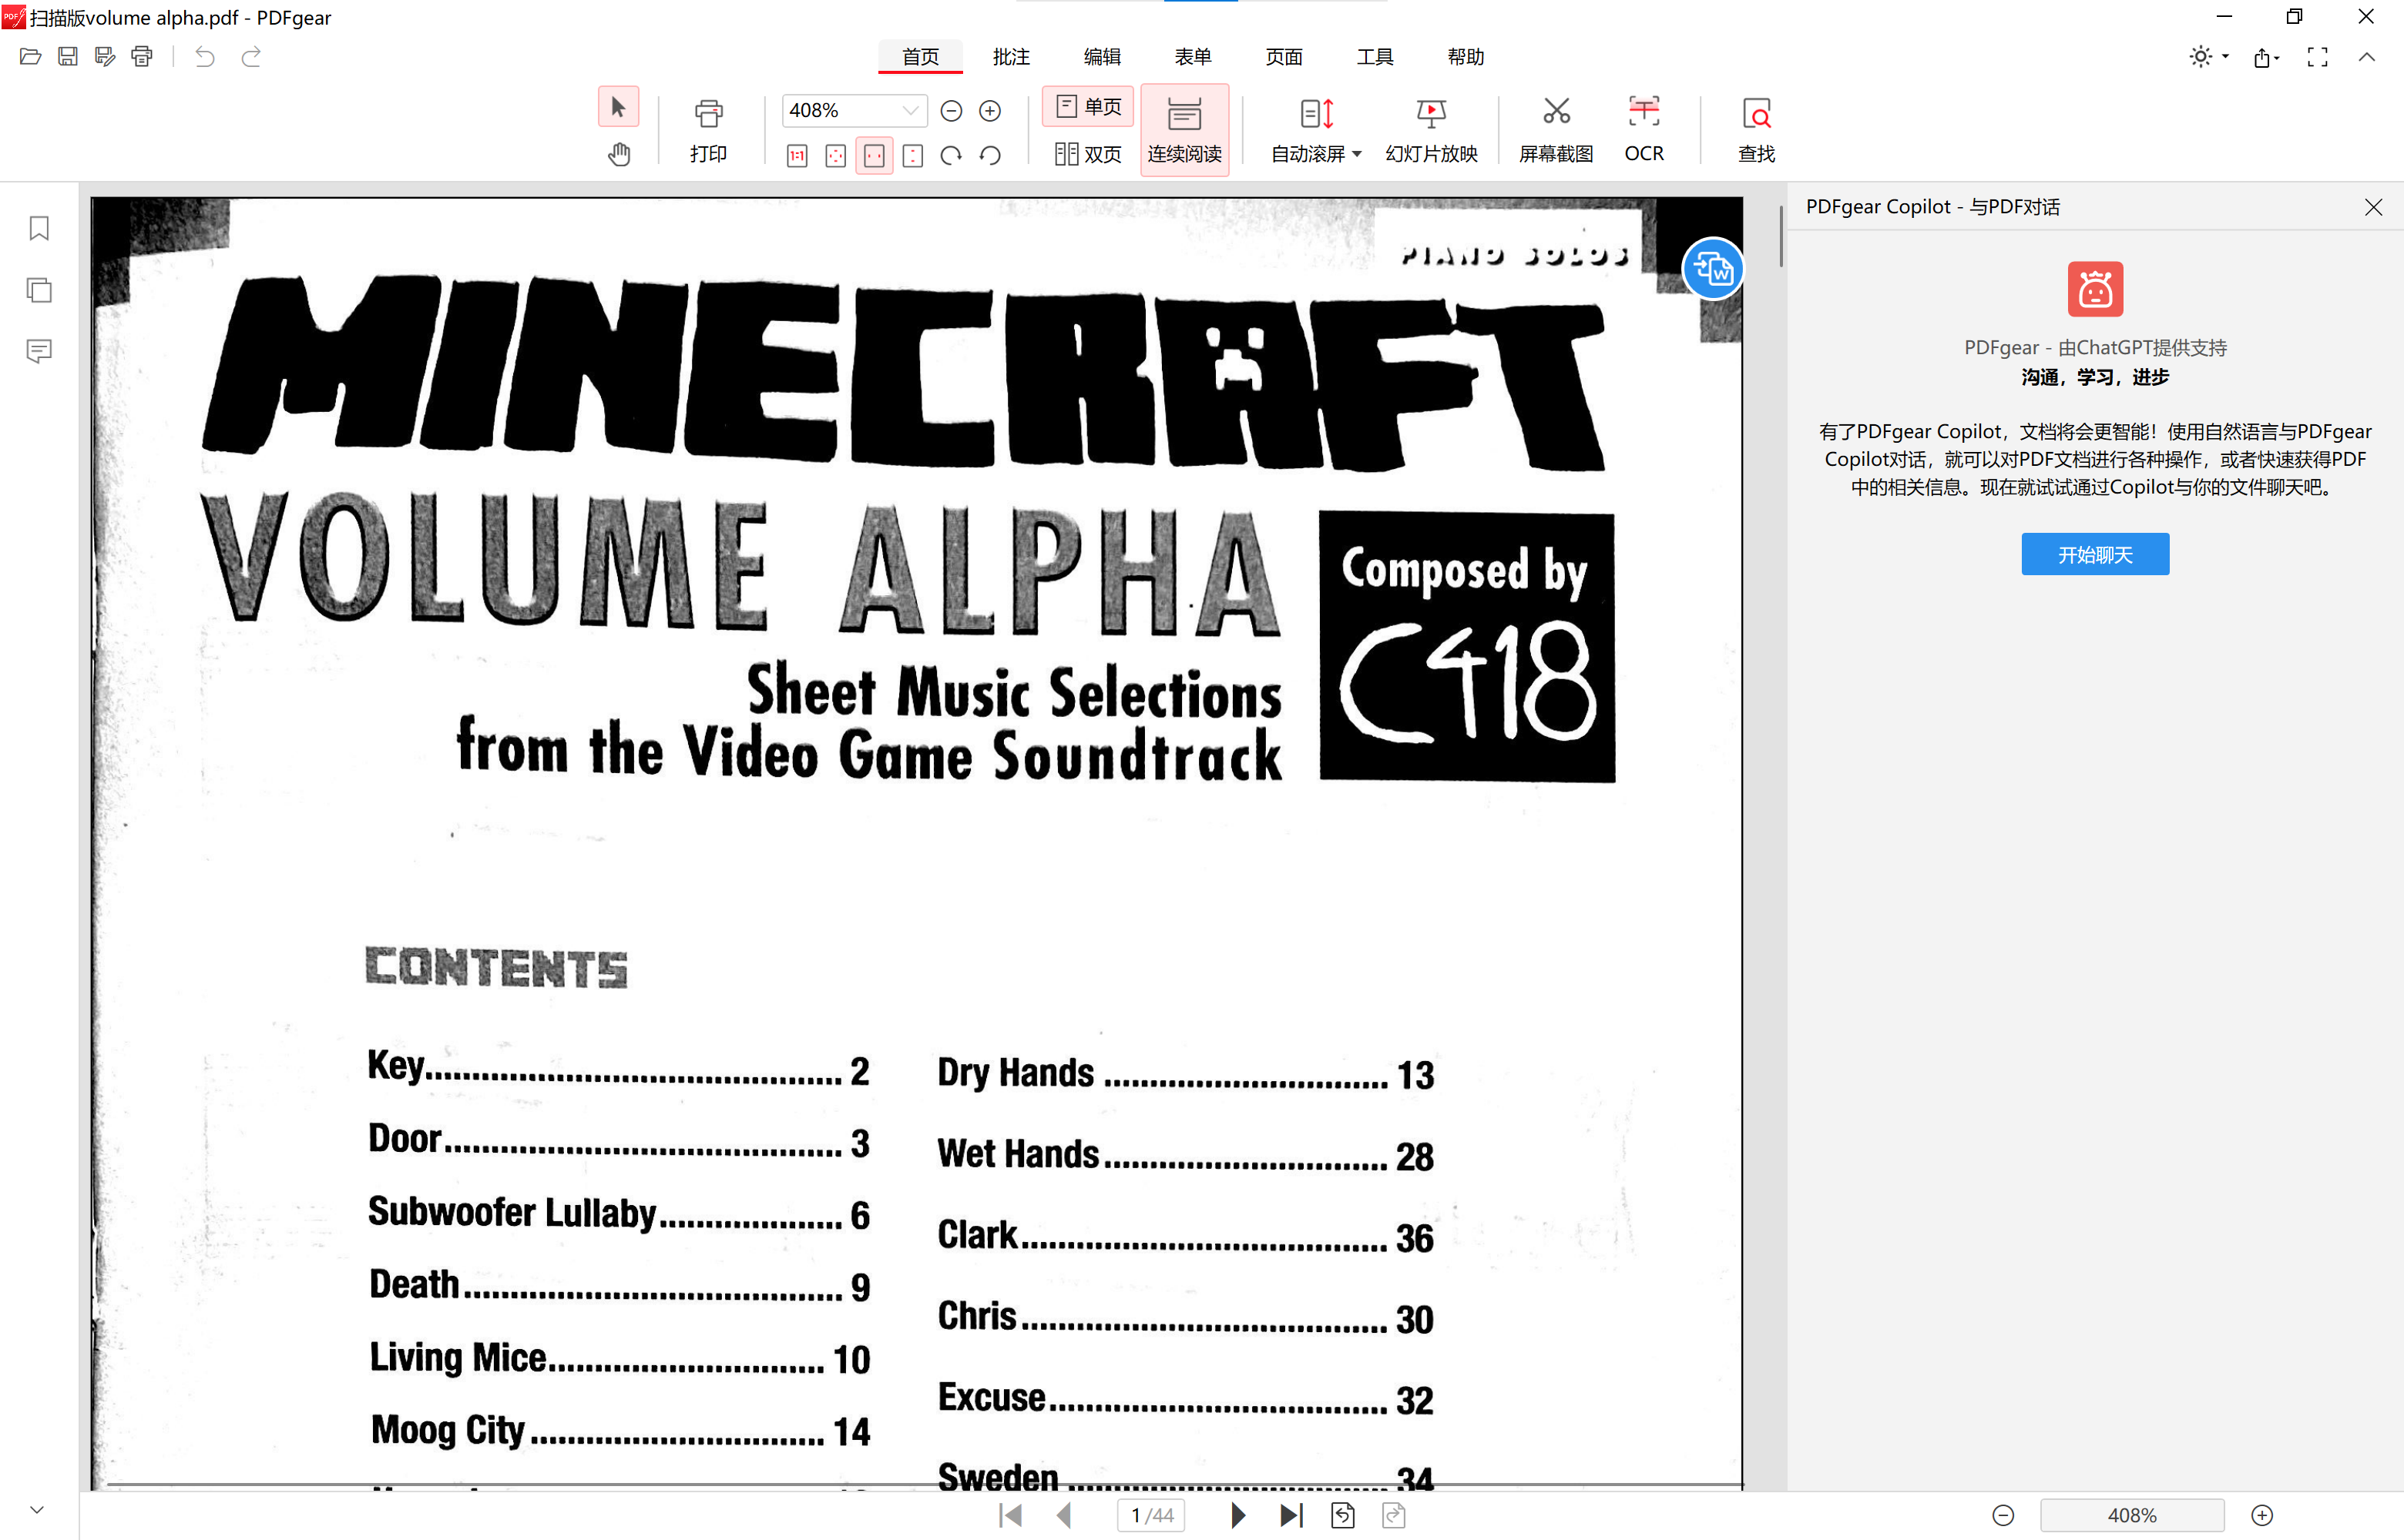Set actual size 1:1 view
This screenshot has height=1540, width=2404.
[x=797, y=156]
